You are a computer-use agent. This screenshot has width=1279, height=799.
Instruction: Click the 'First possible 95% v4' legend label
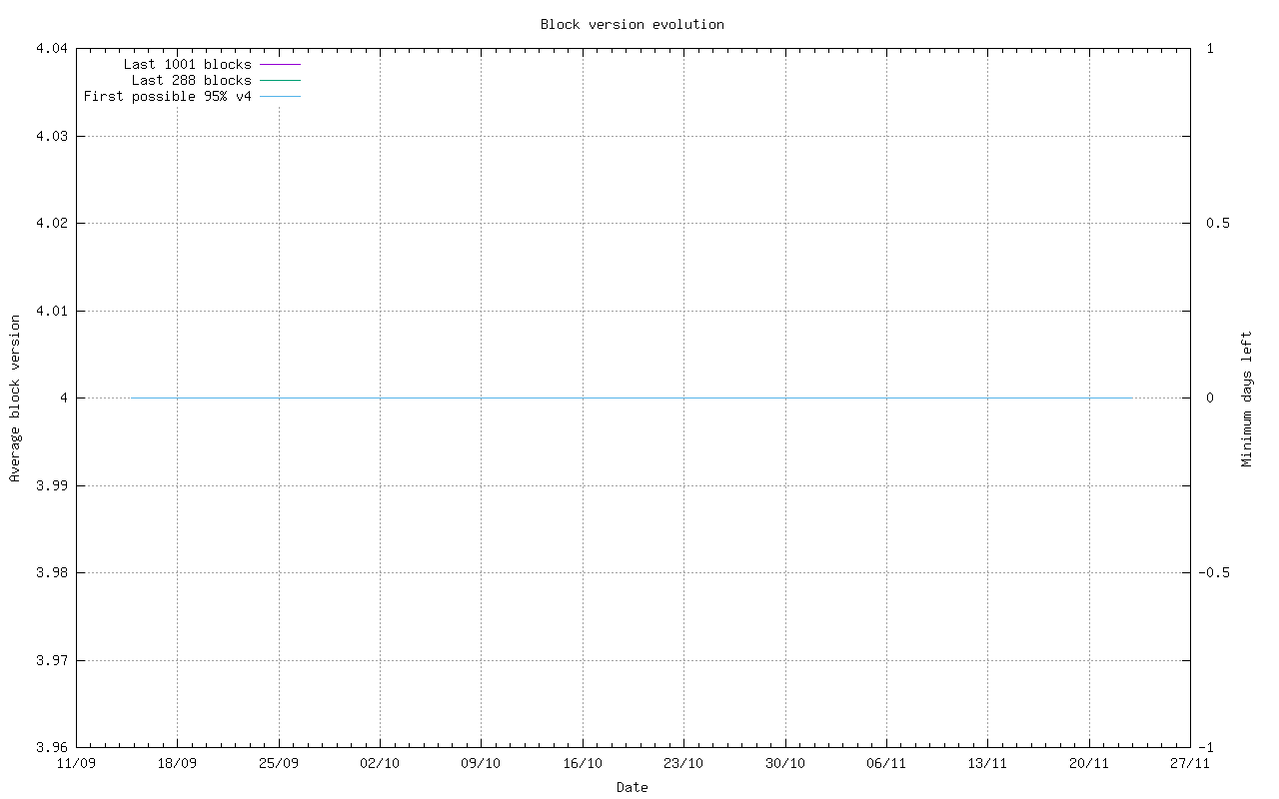pyautogui.click(x=167, y=96)
